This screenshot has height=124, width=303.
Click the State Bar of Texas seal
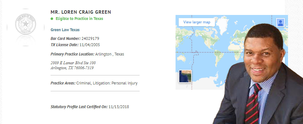26,24
